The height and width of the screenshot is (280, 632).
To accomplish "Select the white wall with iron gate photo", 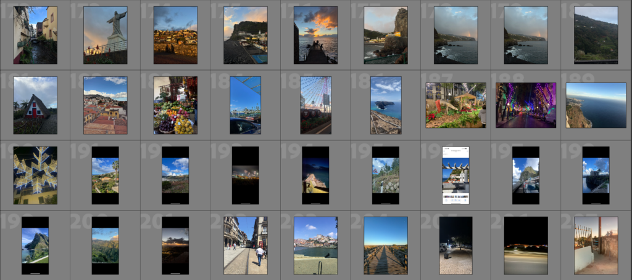I will [596, 245].
